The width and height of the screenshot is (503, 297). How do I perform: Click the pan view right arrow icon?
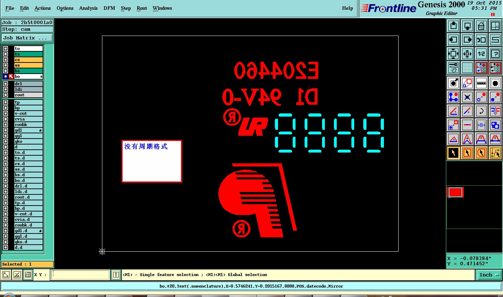(x=467, y=40)
